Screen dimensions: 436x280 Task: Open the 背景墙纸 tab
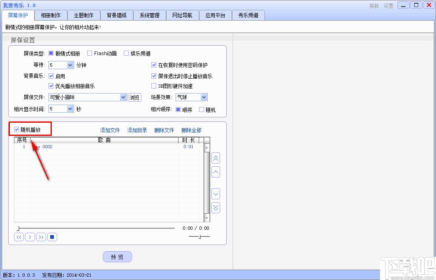116,15
